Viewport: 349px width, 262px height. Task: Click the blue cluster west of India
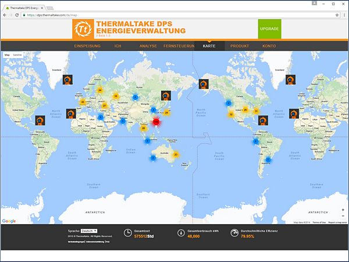tap(123, 121)
